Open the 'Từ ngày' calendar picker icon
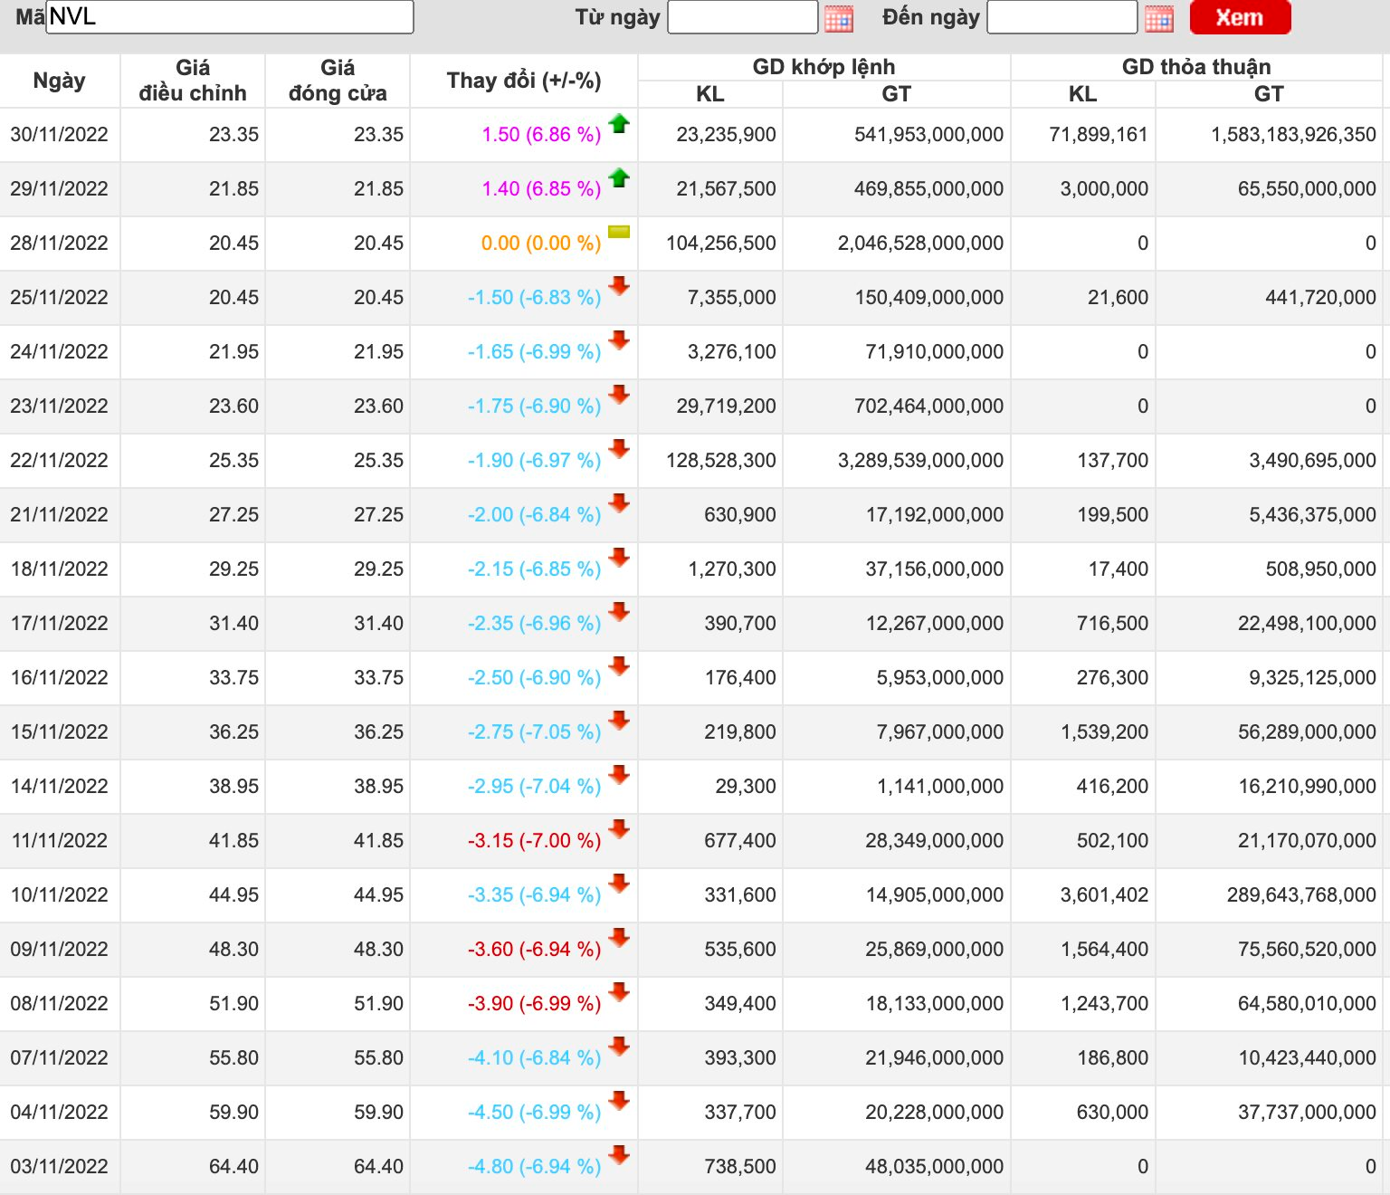This screenshot has height=1195, width=1390. 838,18
